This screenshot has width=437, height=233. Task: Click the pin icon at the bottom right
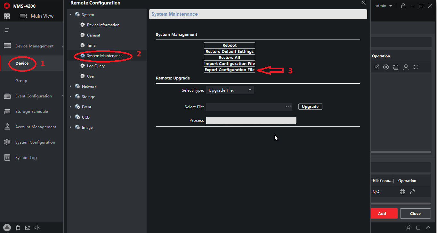point(409,228)
